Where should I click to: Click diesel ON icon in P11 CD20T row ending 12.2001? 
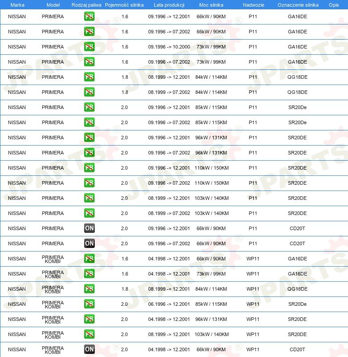coord(89,228)
